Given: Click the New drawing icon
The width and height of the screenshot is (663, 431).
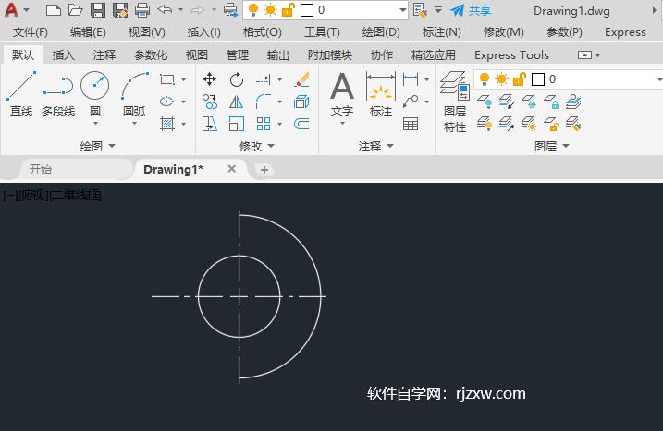Looking at the screenshot, I should pos(54,10).
